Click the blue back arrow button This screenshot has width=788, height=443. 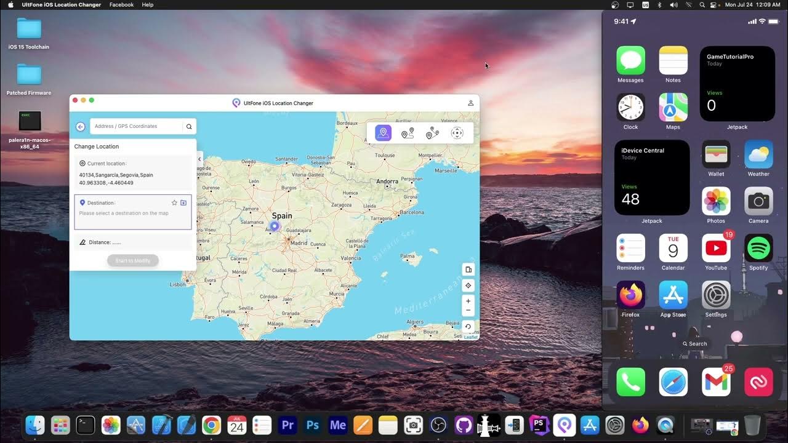81,127
